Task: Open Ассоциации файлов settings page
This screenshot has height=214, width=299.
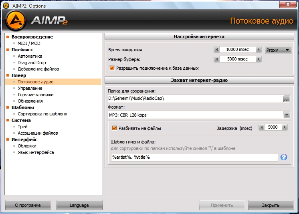Action: (x=38, y=133)
